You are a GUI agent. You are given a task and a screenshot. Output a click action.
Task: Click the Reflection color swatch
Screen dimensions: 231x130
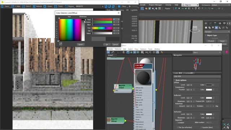[x=209, y=98]
